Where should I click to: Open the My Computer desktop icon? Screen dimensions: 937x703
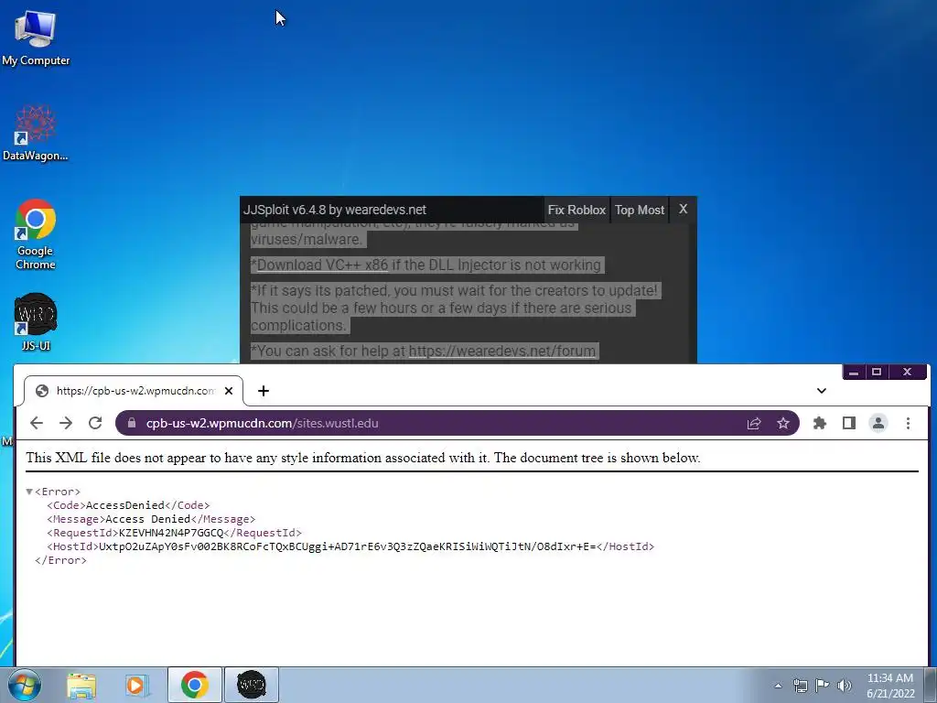click(x=36, y=38)
